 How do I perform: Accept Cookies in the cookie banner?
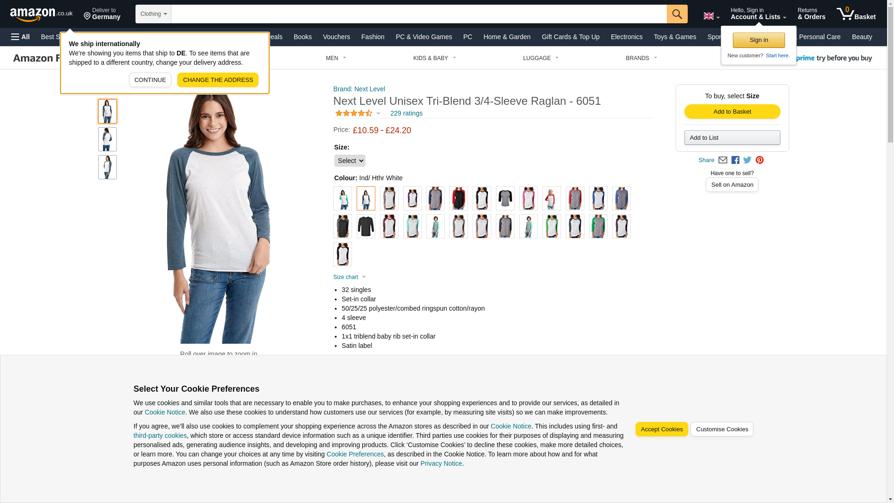[662, 429]
